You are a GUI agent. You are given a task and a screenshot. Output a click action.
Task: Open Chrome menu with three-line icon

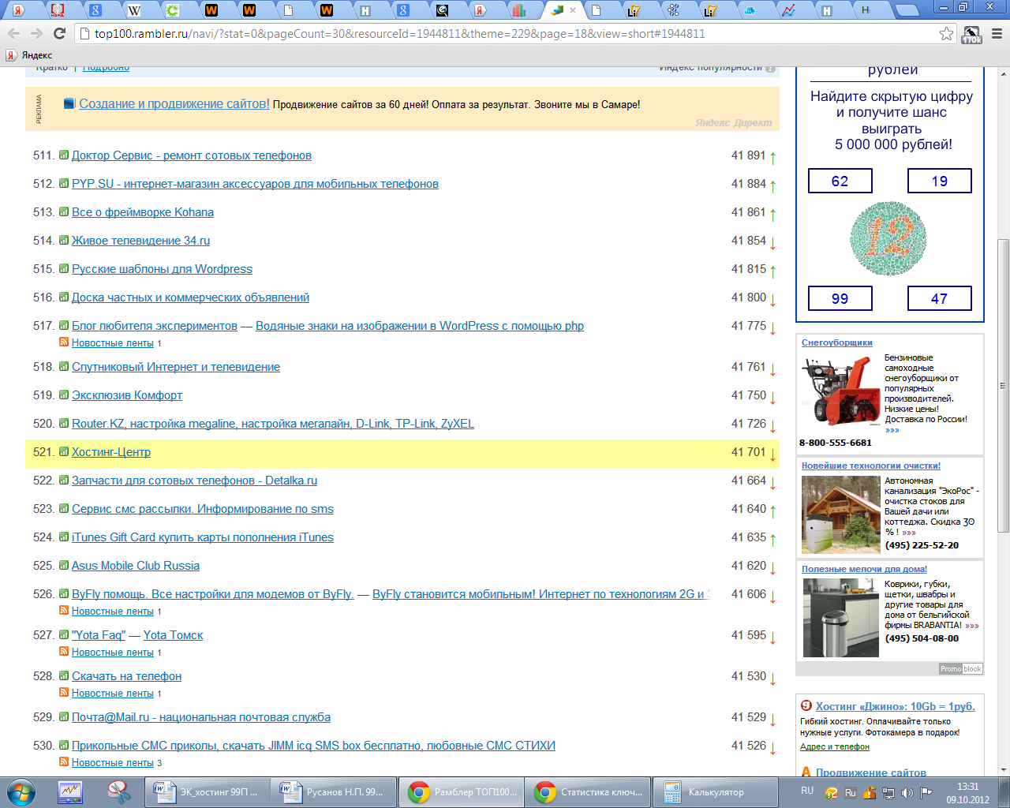click(x=996, y=34)
